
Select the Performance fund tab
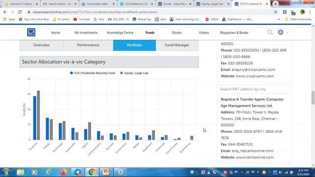pyautogui.click(x=88, y=45)
